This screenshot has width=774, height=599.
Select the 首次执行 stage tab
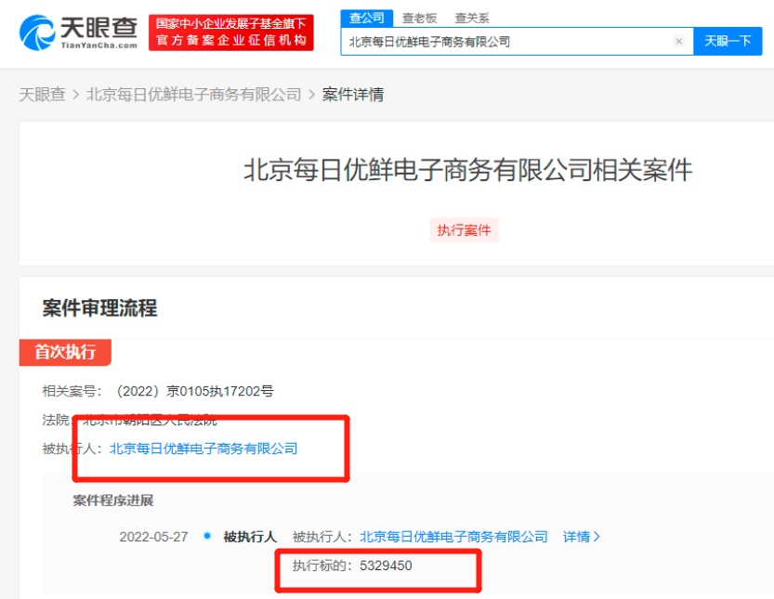tap(65, 352)
